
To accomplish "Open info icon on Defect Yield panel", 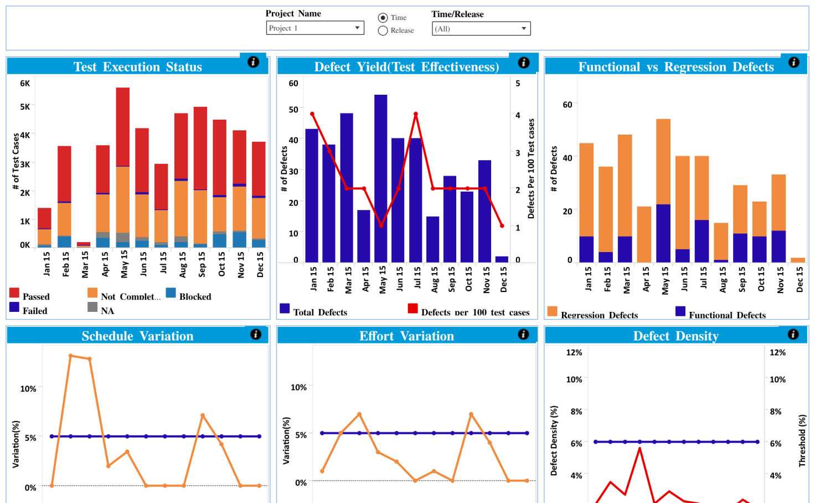I will click(524, 63).
